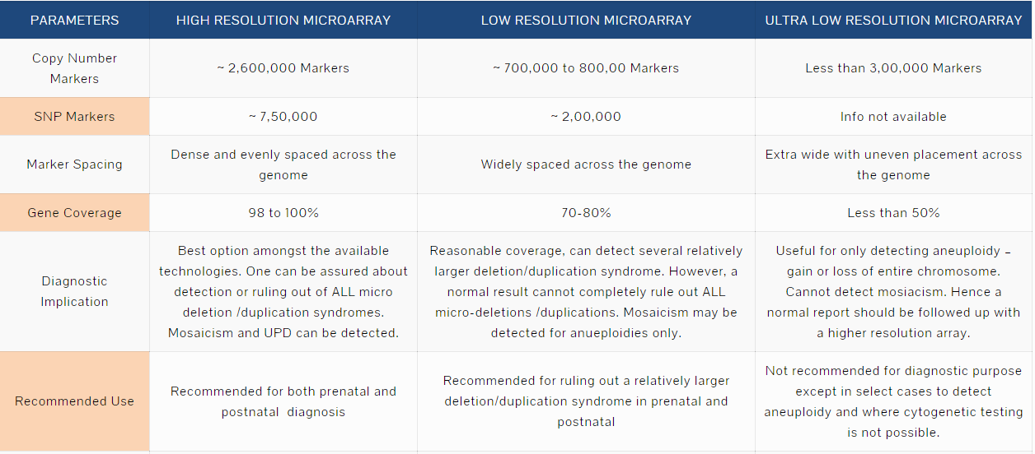Select the ULTRA LOW RESOLUTION MICROARRAY header

(x=893, y=20)
